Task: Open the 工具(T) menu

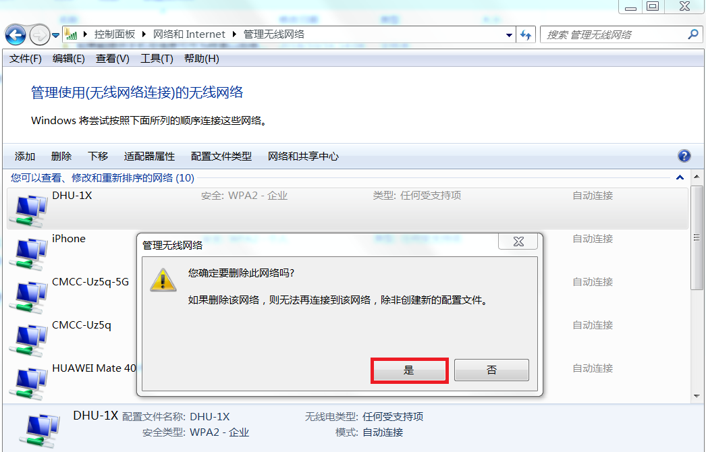Action: (157, 59)
